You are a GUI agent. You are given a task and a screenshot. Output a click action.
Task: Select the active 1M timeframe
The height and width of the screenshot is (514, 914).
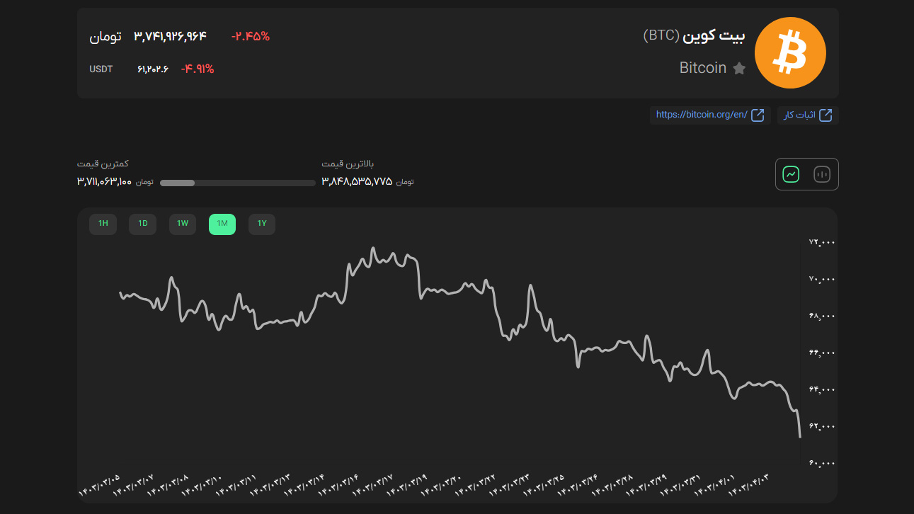(x=222, y=224)
